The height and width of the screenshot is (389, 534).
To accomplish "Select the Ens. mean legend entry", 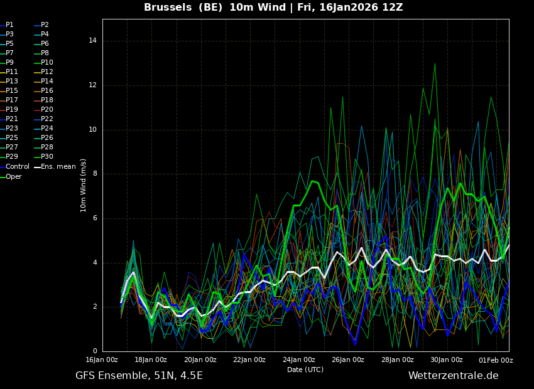I will (55, 167).
